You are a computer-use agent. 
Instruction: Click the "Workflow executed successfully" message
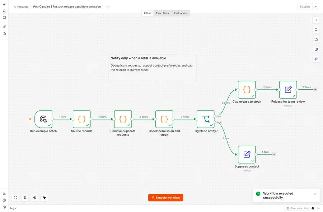coord(278,195)
